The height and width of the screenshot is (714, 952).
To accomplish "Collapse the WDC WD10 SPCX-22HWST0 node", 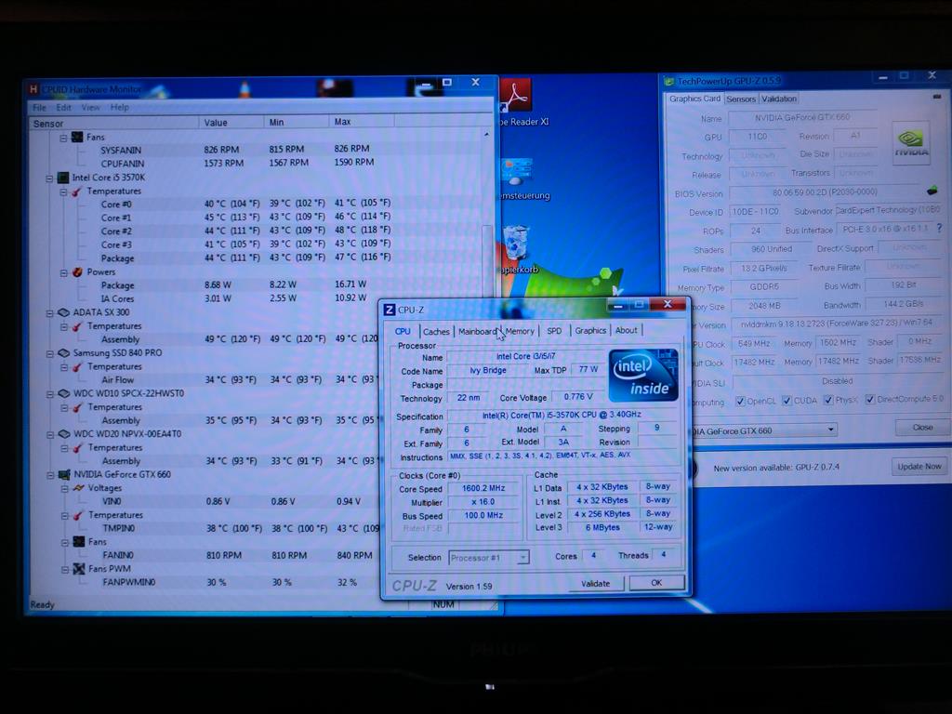I will 51,394.
